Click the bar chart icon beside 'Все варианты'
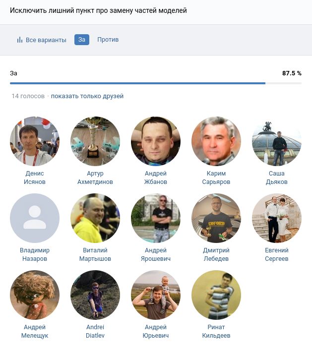The width and height of the screenshot is (312, 356). [20, 40]
